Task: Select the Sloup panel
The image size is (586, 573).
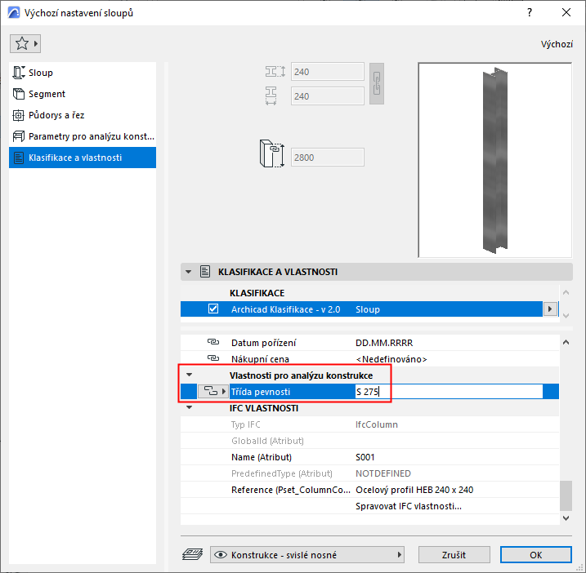Action: [83, 73]
